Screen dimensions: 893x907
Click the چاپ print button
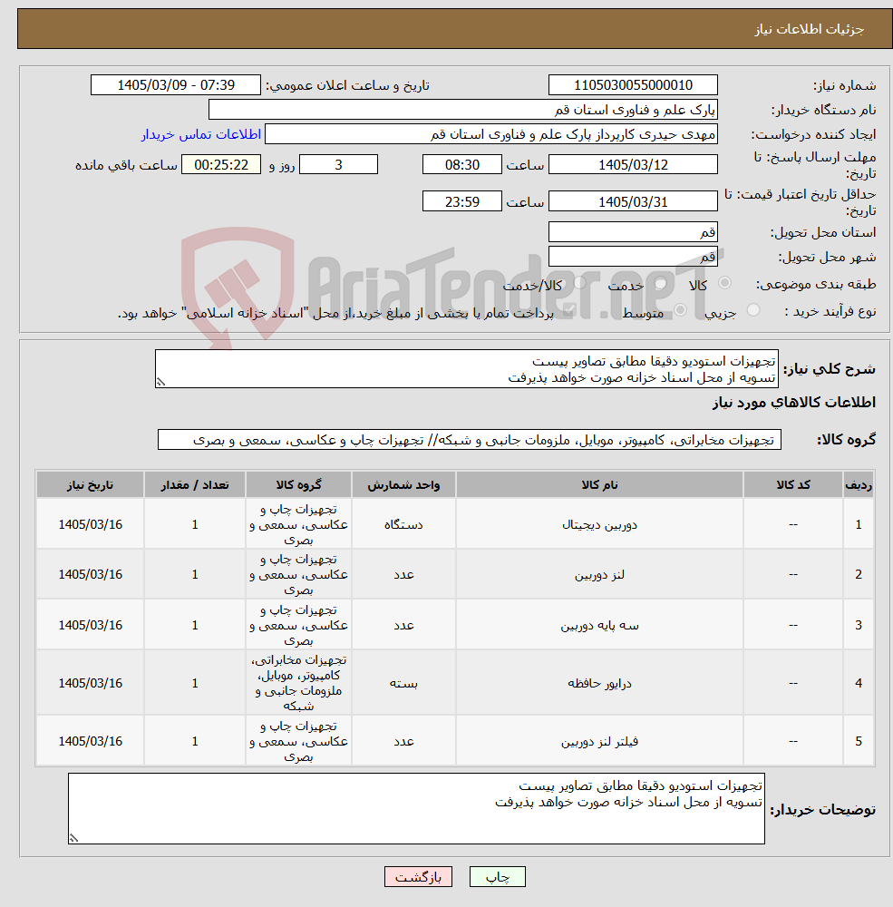(x=498, y=877)
